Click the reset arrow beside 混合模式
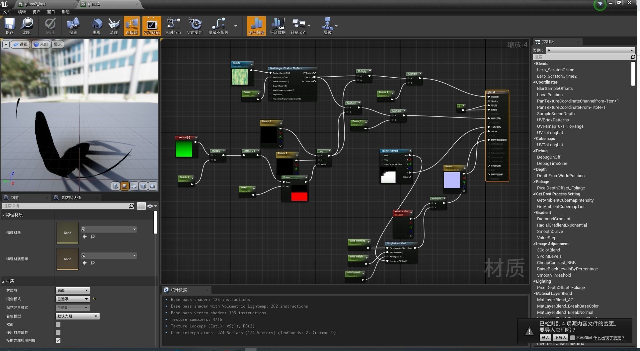 (x=94, y=299)
